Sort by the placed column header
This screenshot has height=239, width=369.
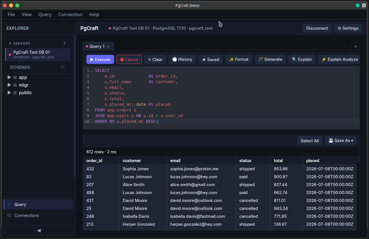point(330,161)
